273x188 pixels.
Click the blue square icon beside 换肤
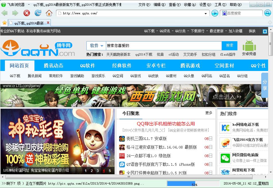265,31
